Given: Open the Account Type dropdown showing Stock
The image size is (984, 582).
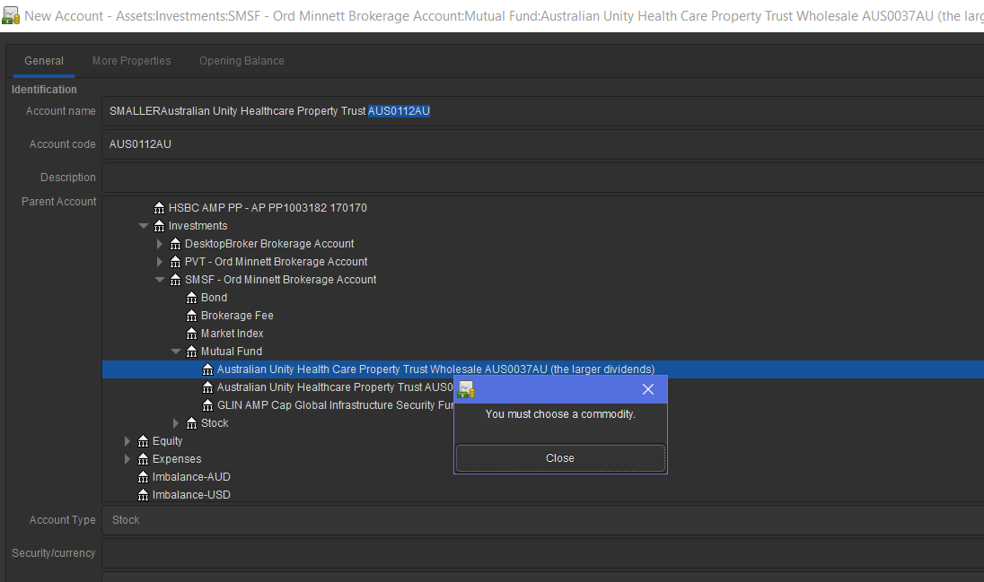Looking at the screenshot, I should click(x=543, y=520).
